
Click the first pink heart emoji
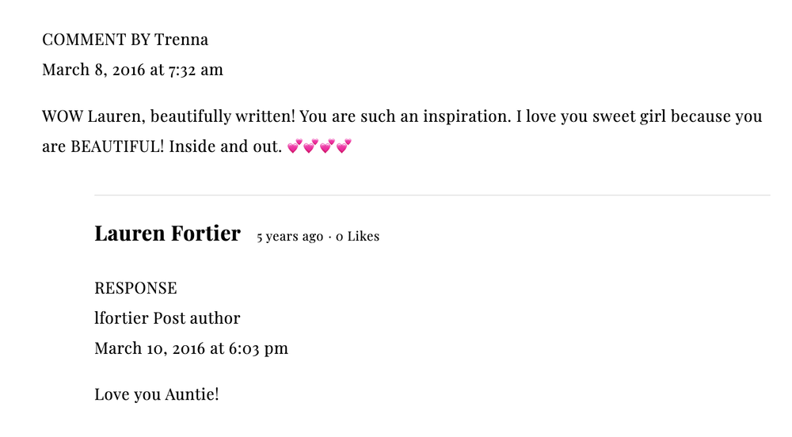tap(295, 146)
